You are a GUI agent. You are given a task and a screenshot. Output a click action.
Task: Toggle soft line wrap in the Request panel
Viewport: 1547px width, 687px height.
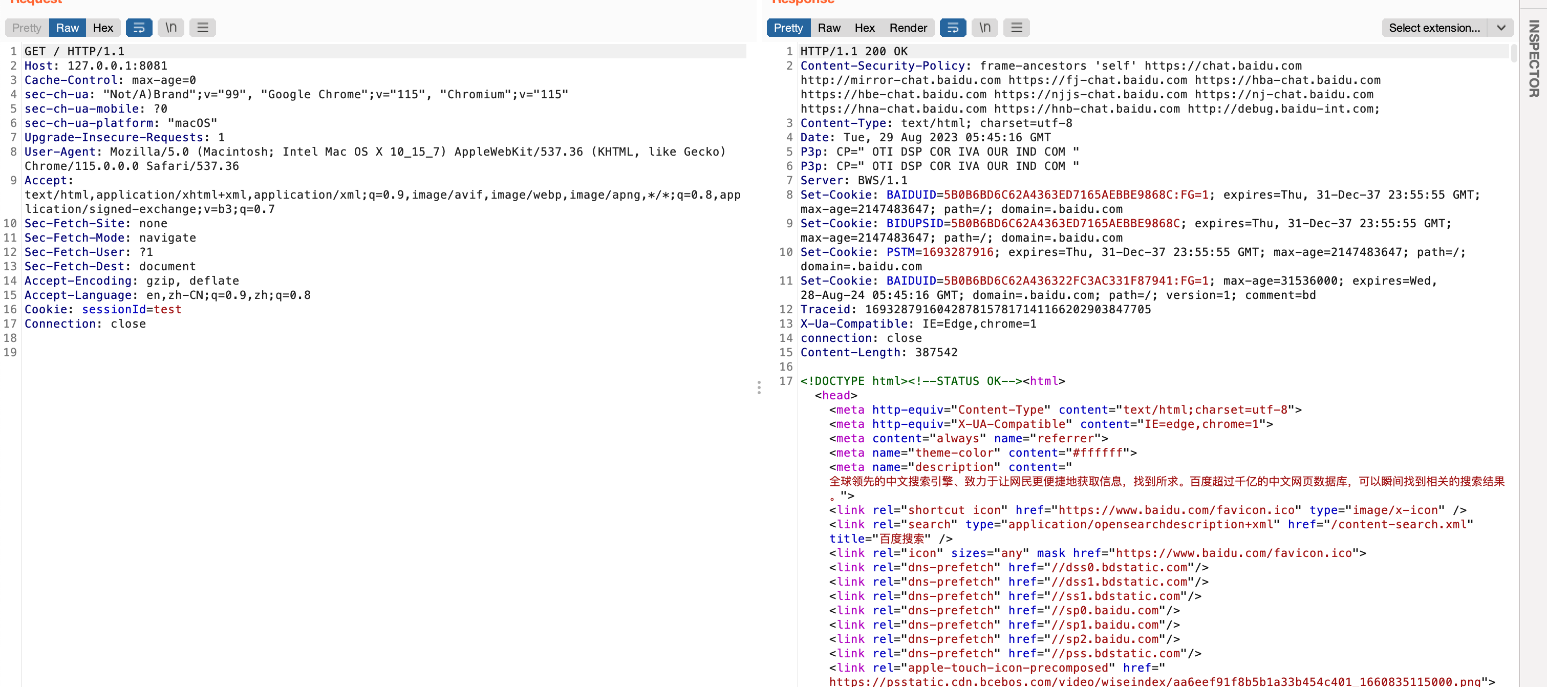(x=139, y=28)
